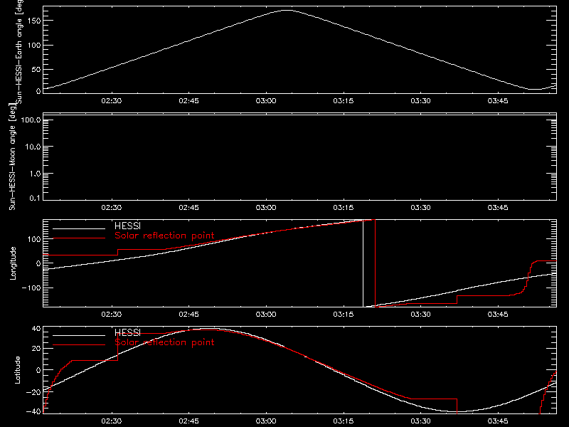
Task: Click 03:15 time tick under Longitude plot
Action: [x=344, y=314]
